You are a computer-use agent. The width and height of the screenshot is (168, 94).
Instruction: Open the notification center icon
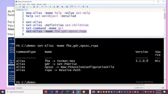165,92
